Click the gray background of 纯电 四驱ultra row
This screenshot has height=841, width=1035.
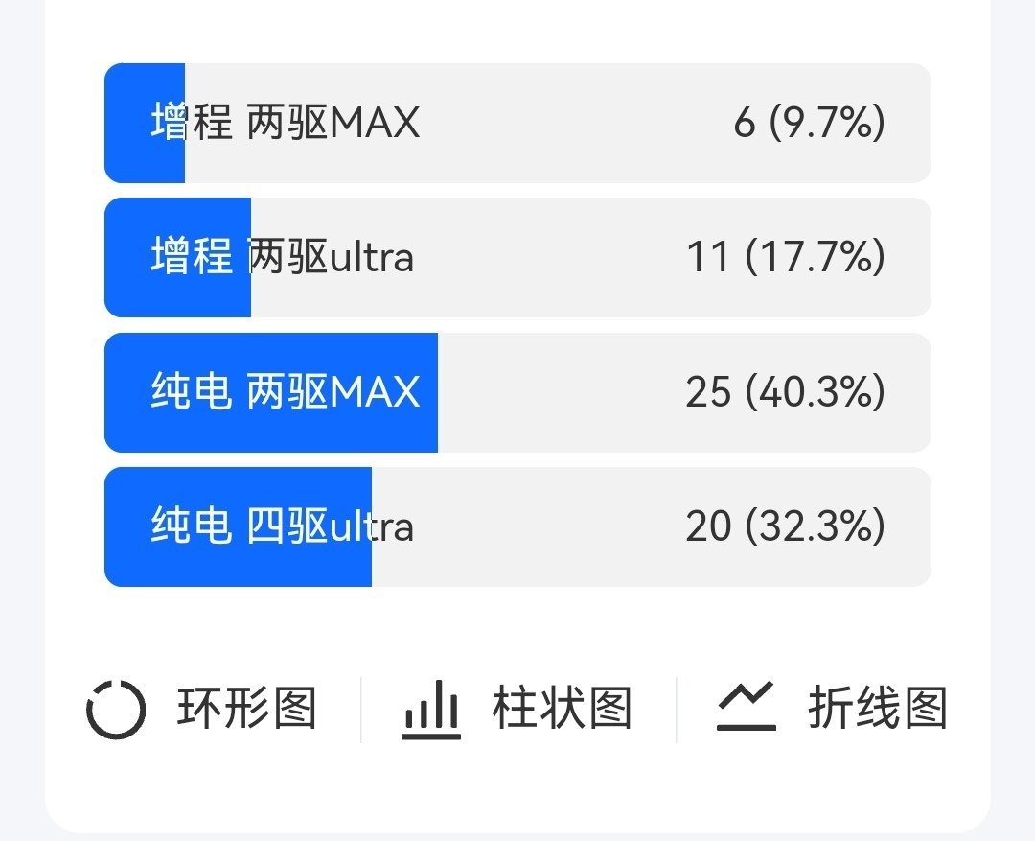point(652,527)
